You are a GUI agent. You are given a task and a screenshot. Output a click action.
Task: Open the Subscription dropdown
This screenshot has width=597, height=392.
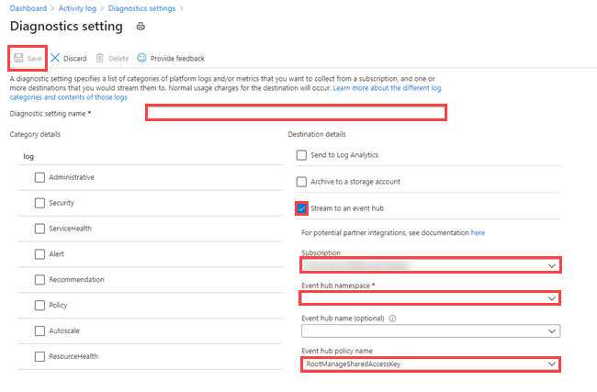click(431, 265)
